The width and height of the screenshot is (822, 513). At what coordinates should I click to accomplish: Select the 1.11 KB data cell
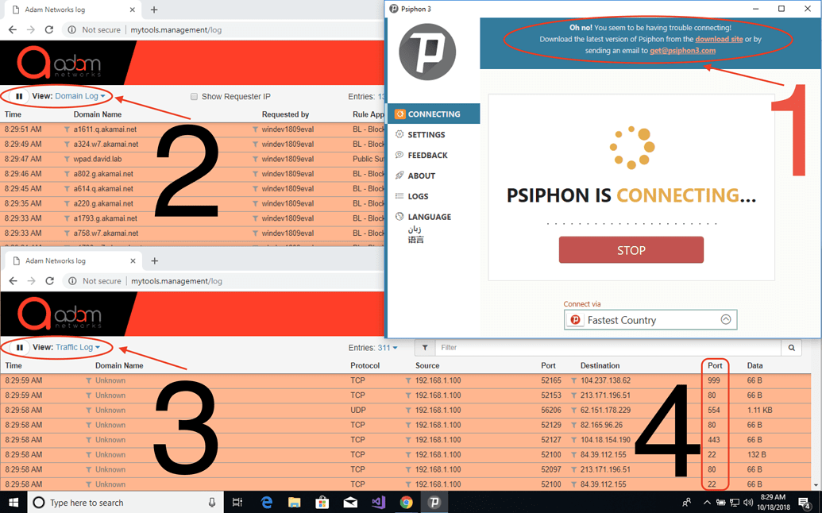click(x=759, y=411)
